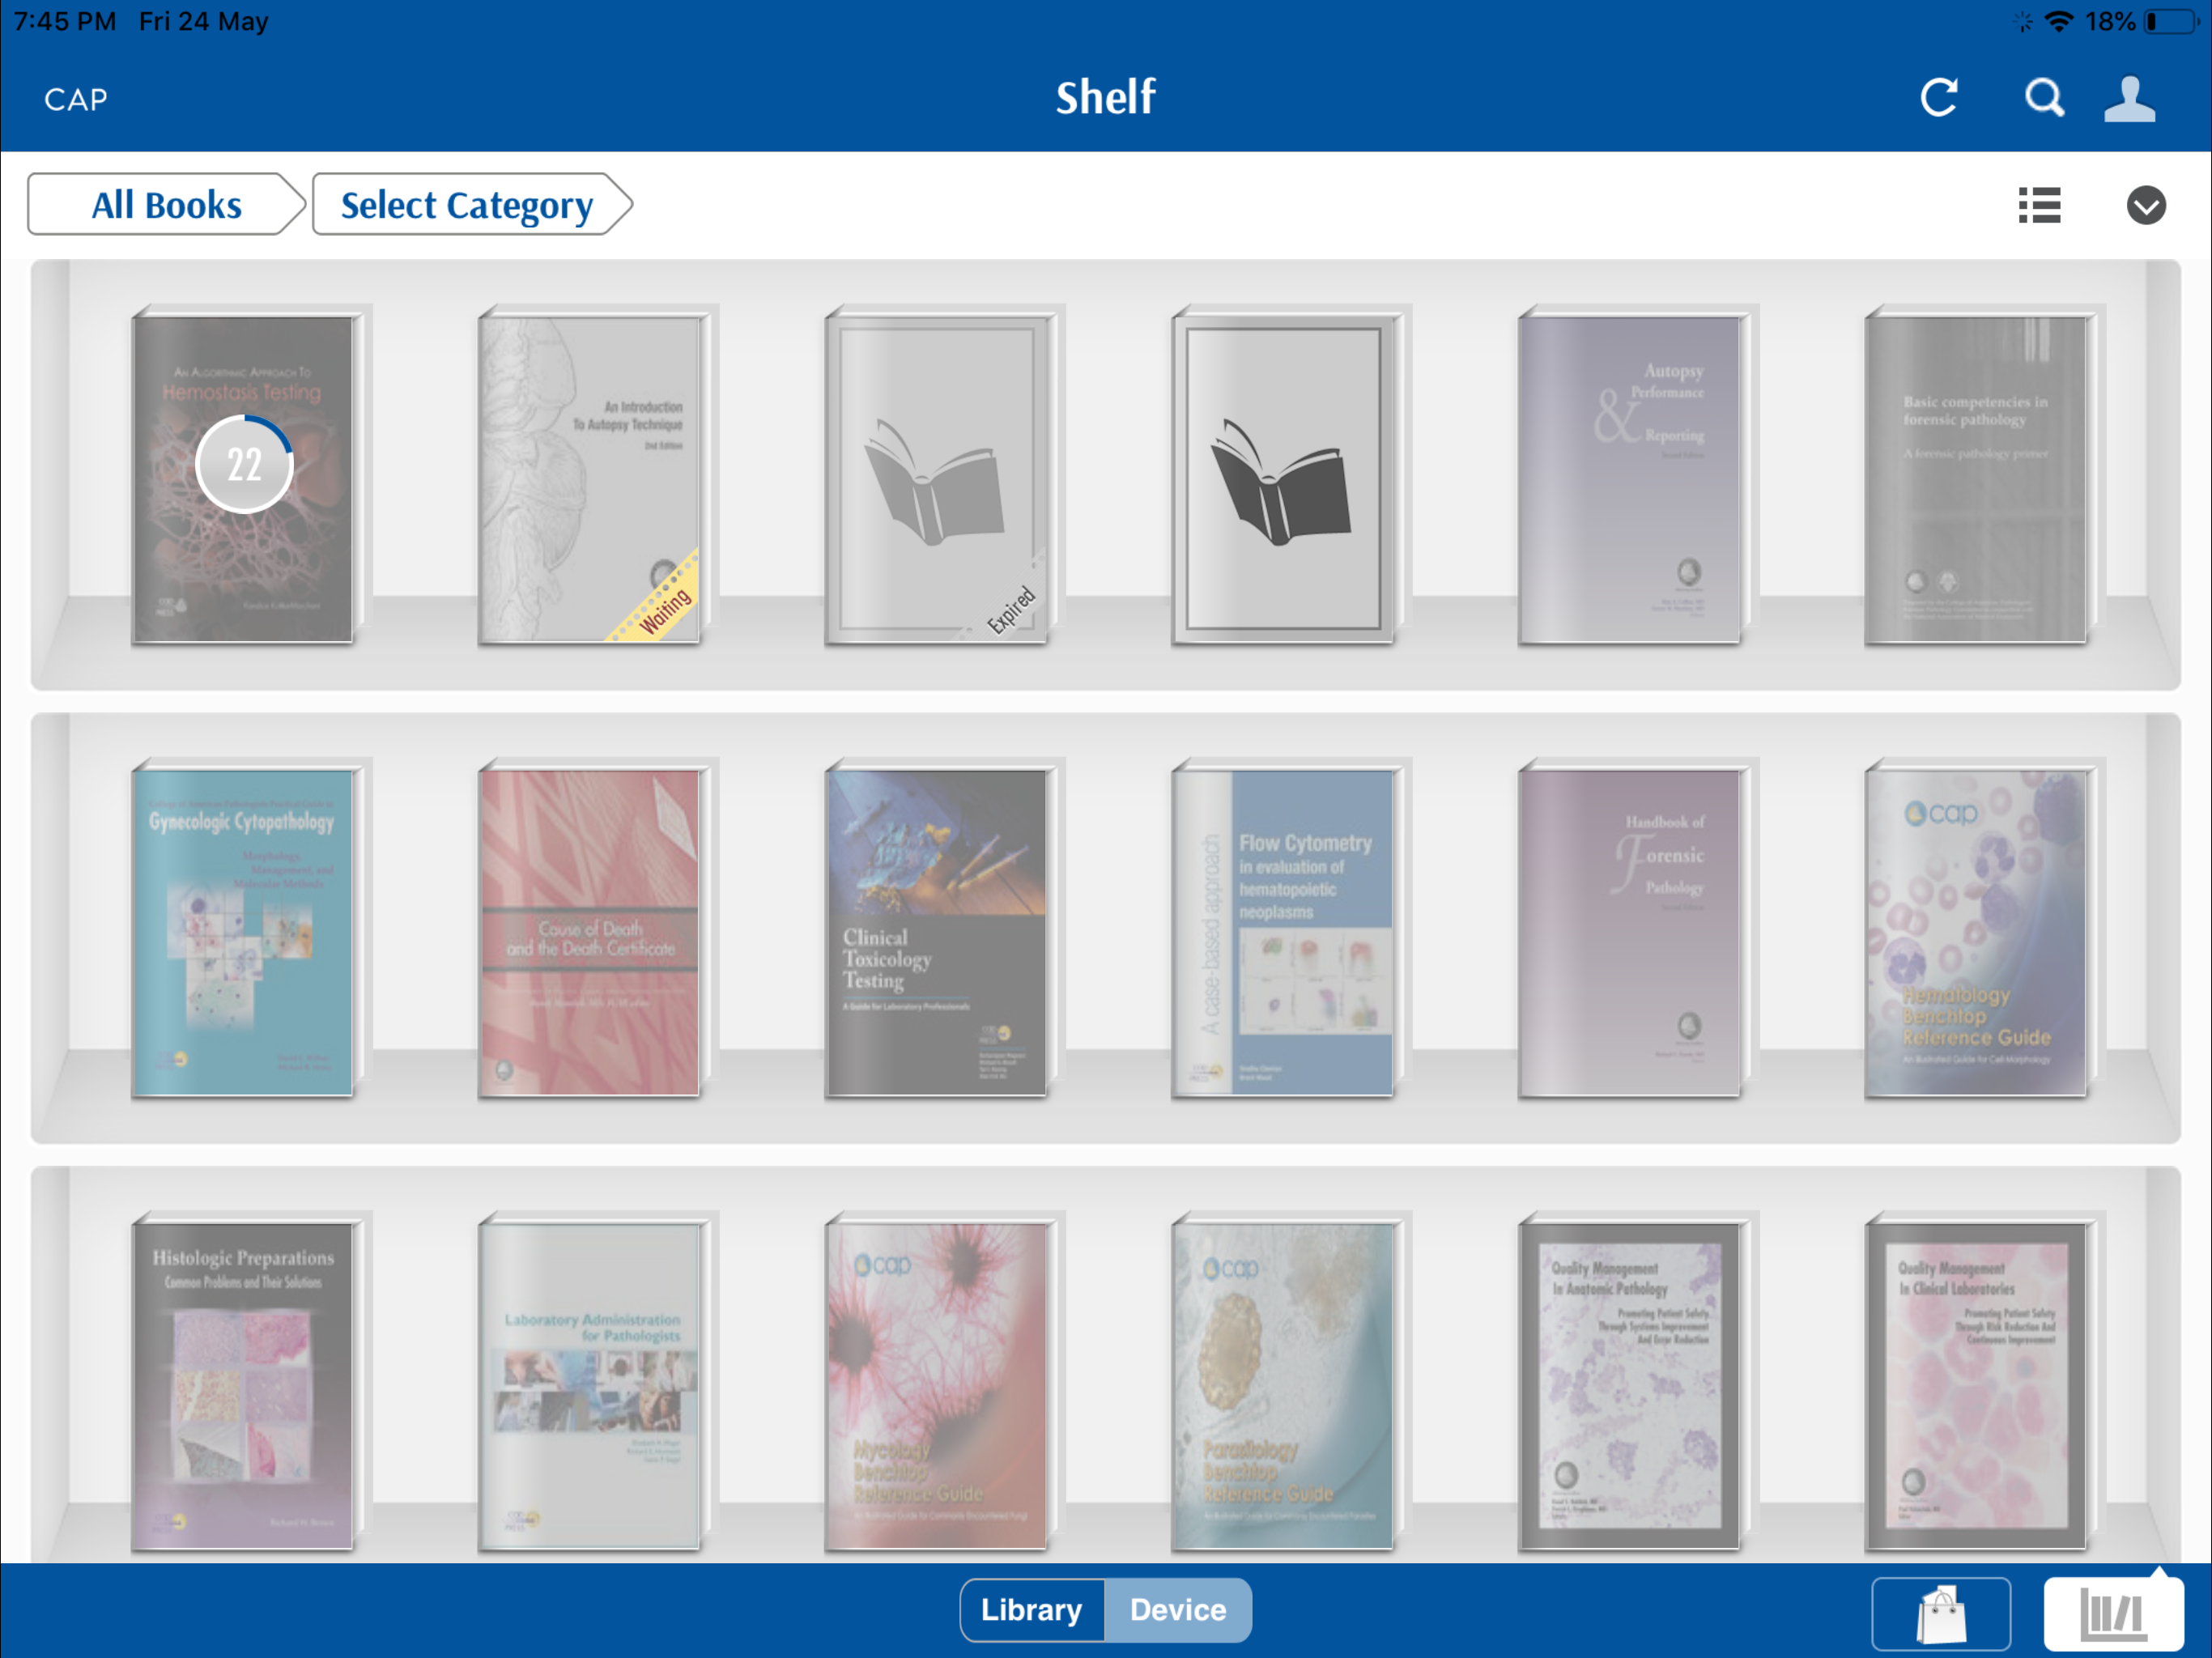Tap the refresh shelf icon
2212x1658 pixels.
[x=1938, y=98]
